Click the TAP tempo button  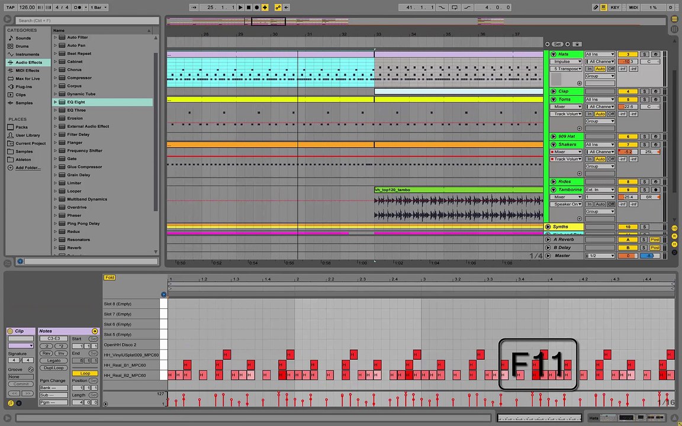point(10,7)
